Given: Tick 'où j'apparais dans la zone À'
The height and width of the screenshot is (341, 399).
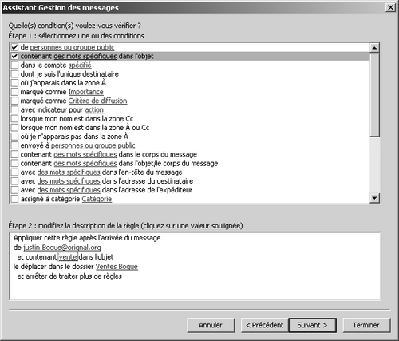Looking at the screenshot, I should click(14, 83).
